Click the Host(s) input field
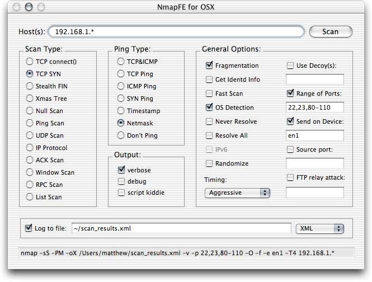Image resolution: width=372 pixels, height=282 pixels. click(x=176, y=31)
